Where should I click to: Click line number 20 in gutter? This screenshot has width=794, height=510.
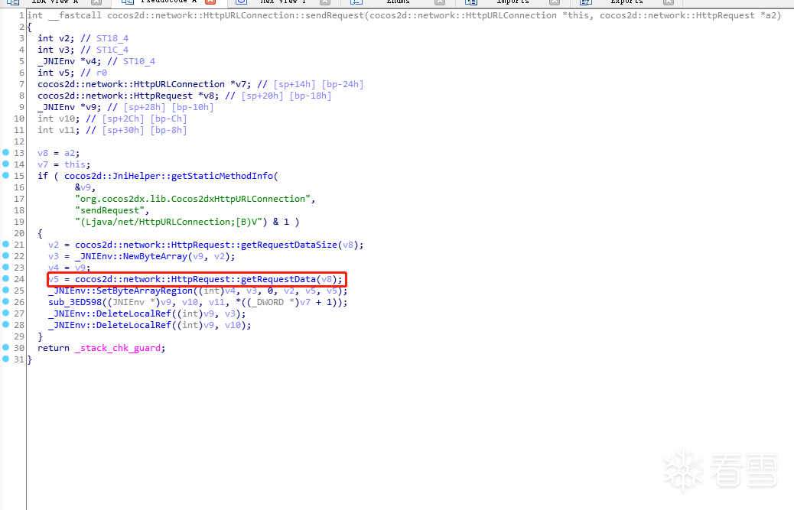point(19,233)
